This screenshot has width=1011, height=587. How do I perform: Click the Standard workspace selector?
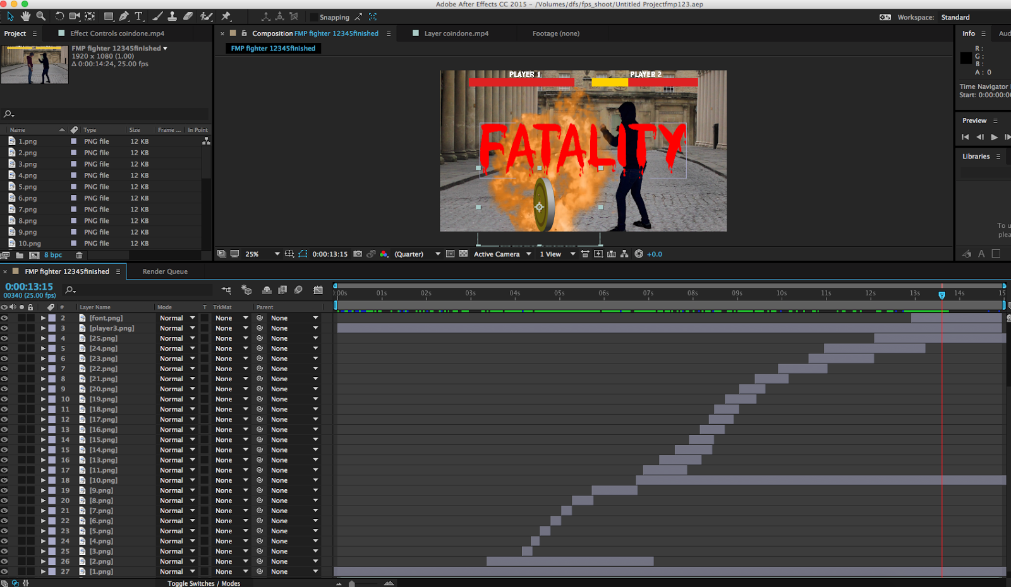tap(955, 17)
